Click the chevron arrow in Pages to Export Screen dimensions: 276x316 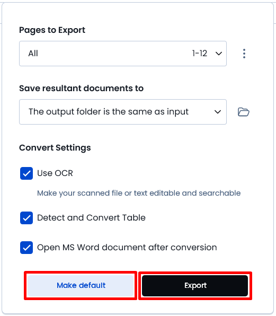click(x=219, y=54)
